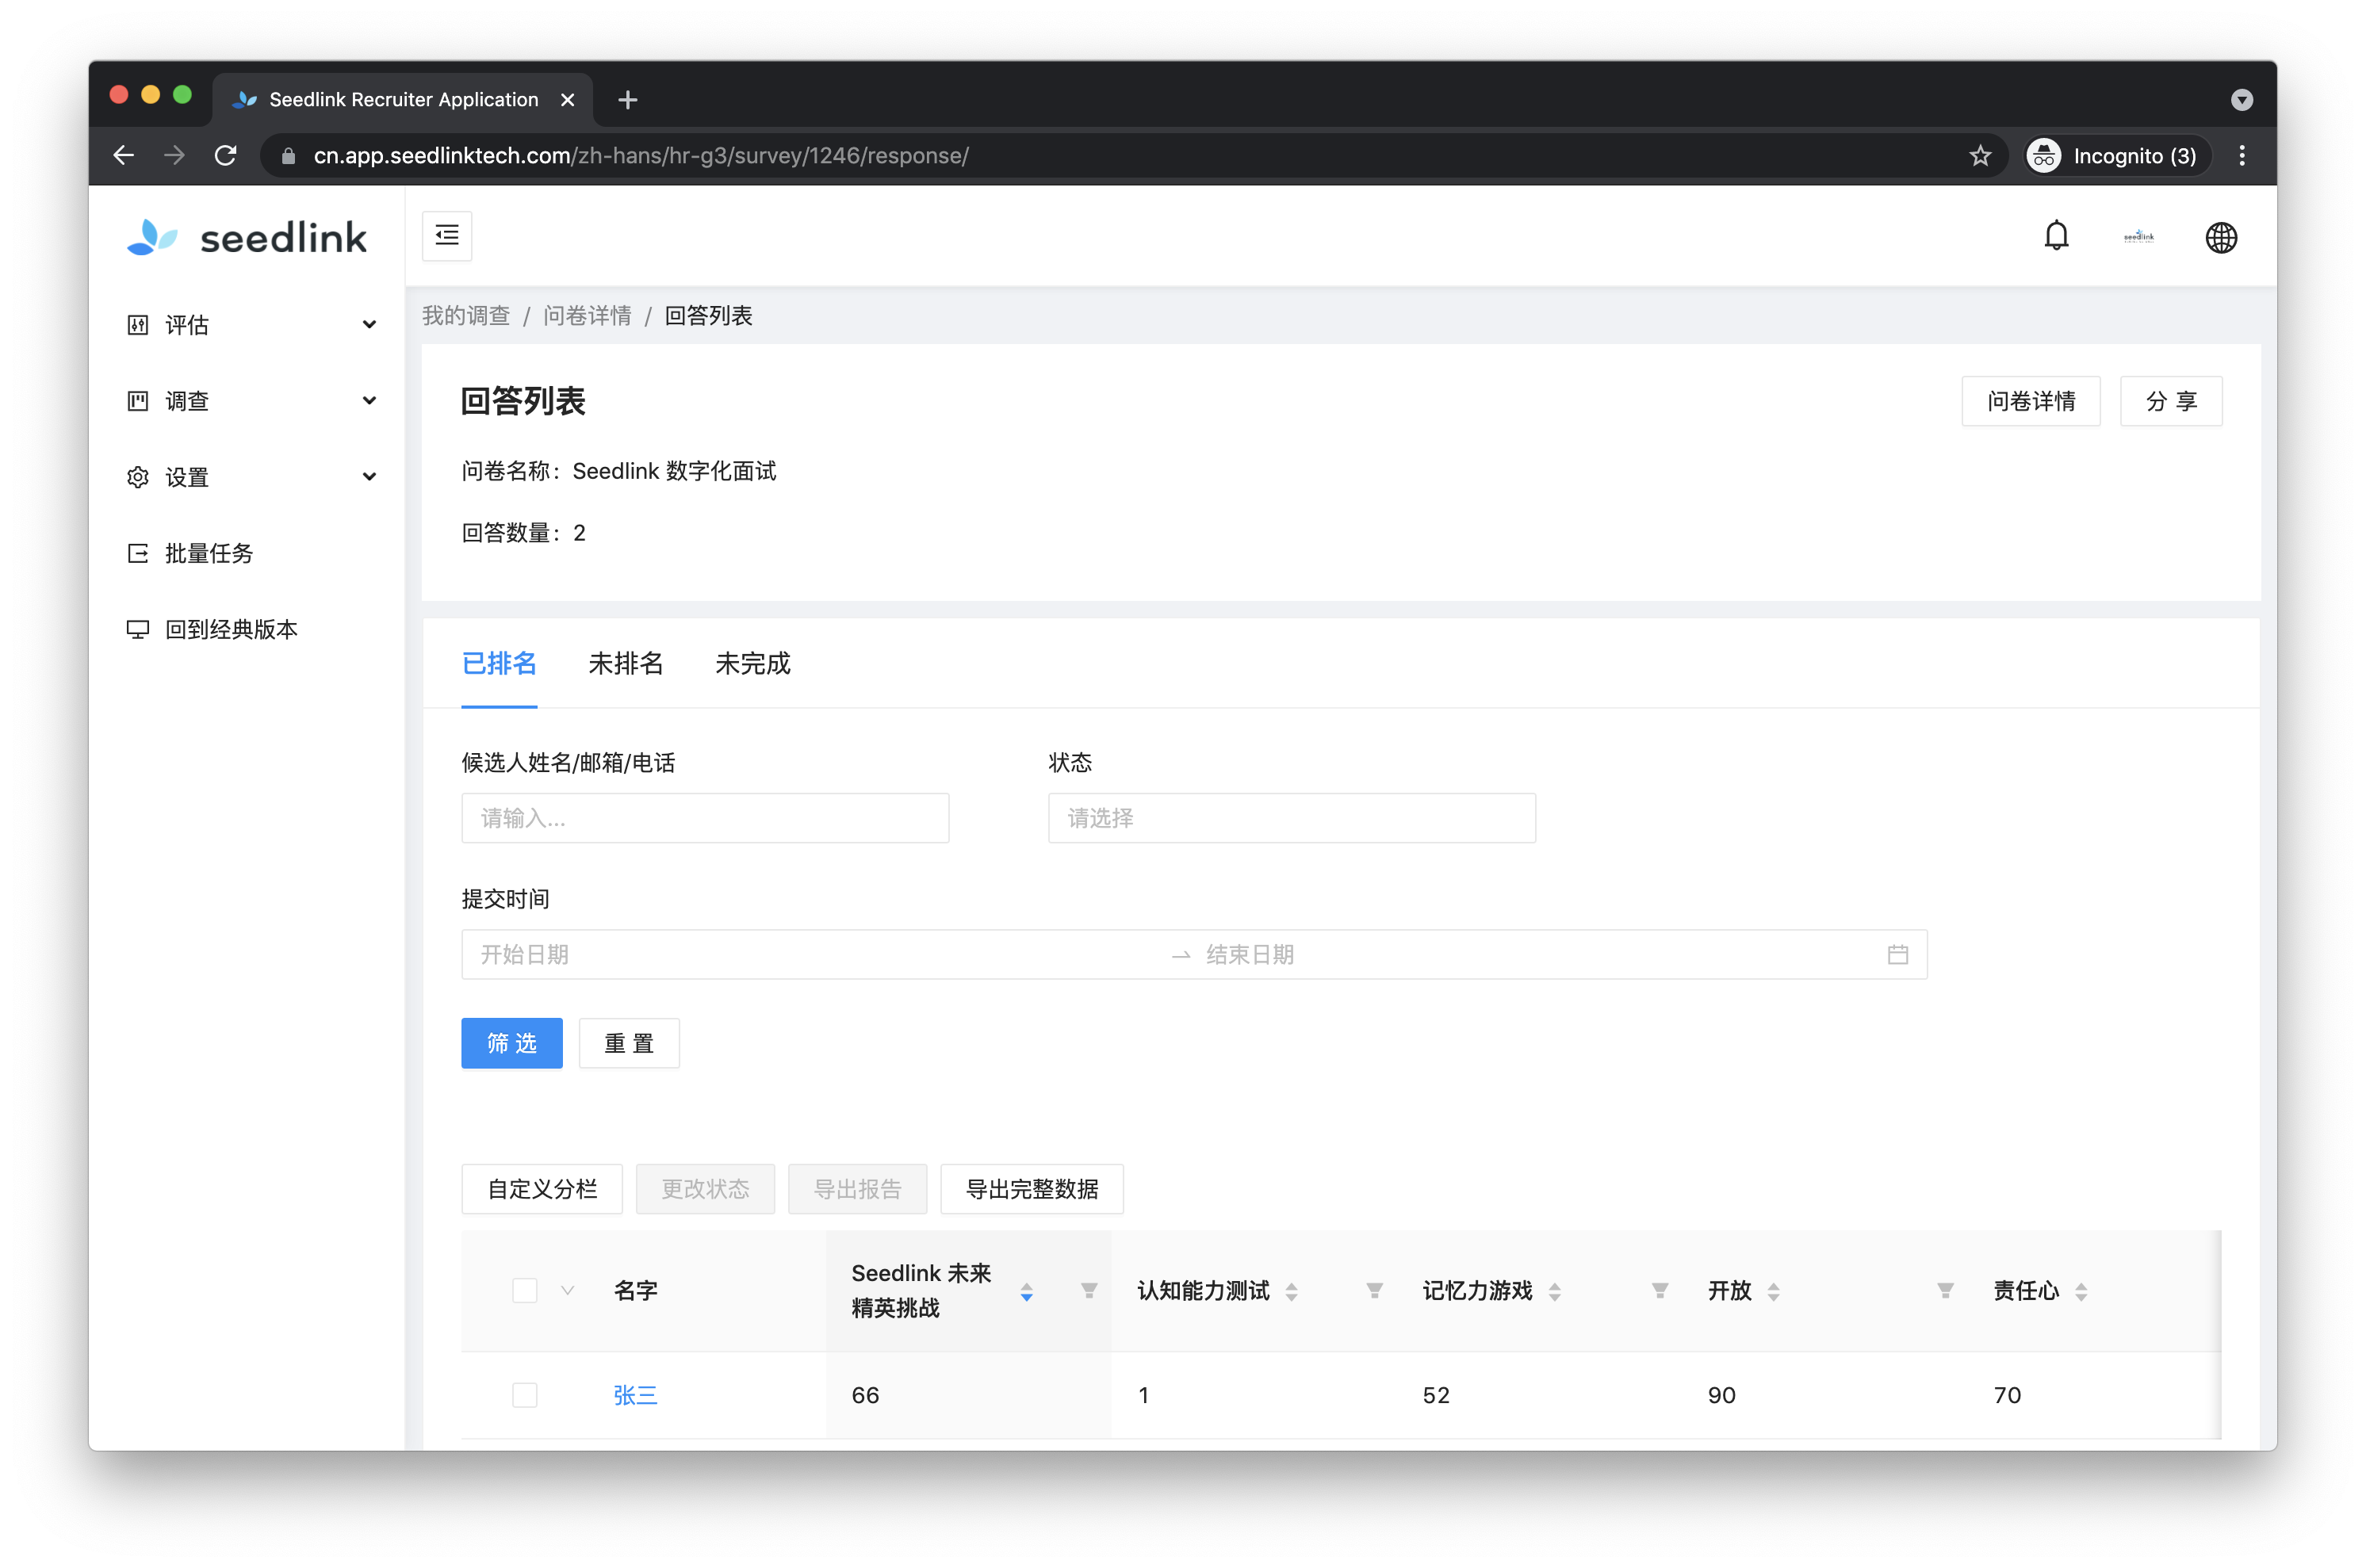Open the selection dropdown next to header checkbox

point(567,1290)
